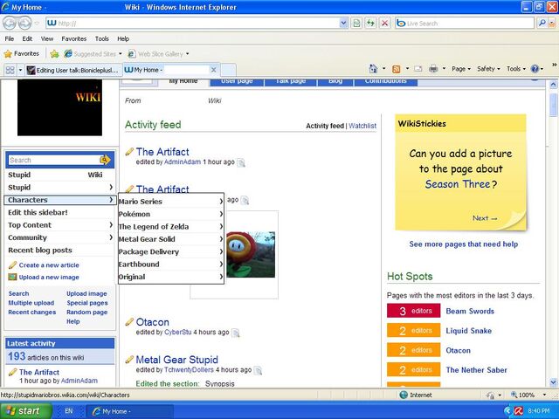Click the Read Mail icon
This screenshot has height=419, width=559.
[x=418, y=69]
